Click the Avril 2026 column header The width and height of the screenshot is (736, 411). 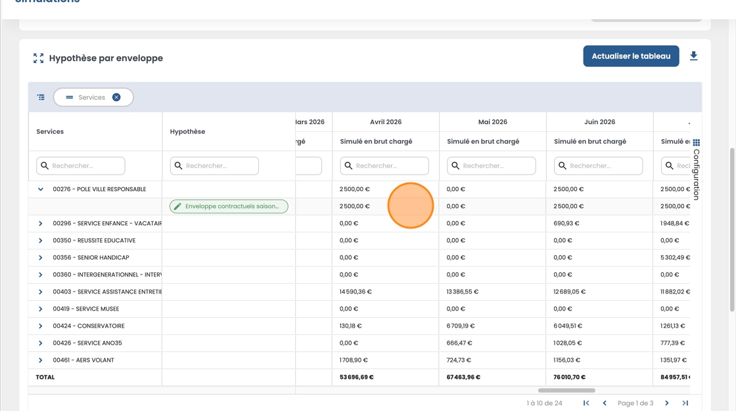386,122
